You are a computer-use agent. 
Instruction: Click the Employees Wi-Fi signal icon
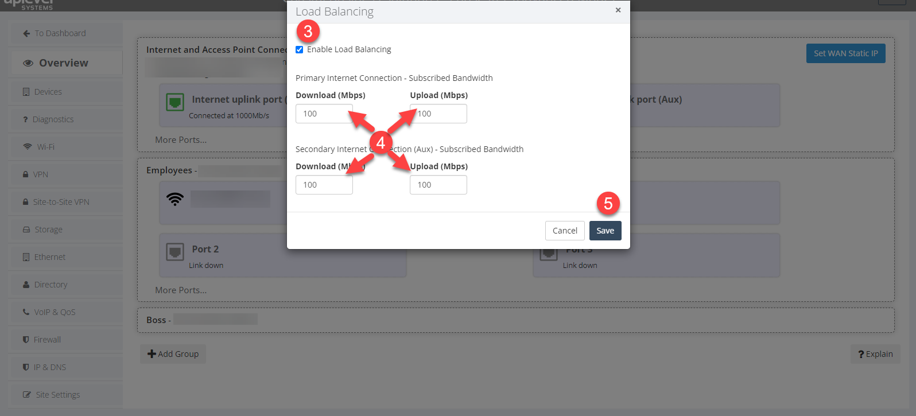175,199
